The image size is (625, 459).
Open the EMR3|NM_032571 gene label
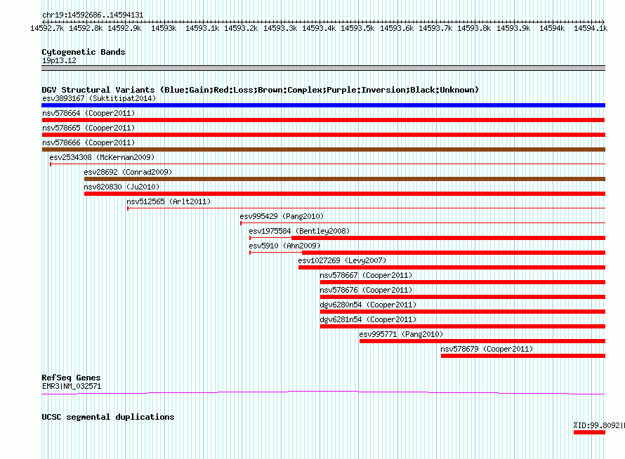click(x=72, y=386)
